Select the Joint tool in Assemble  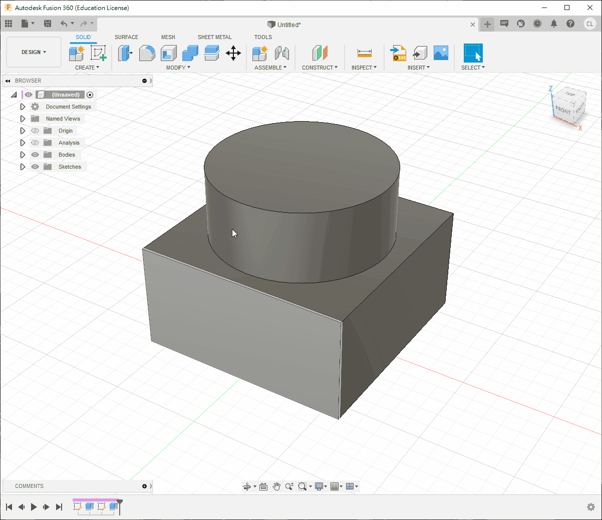click(x=282, y=53)
